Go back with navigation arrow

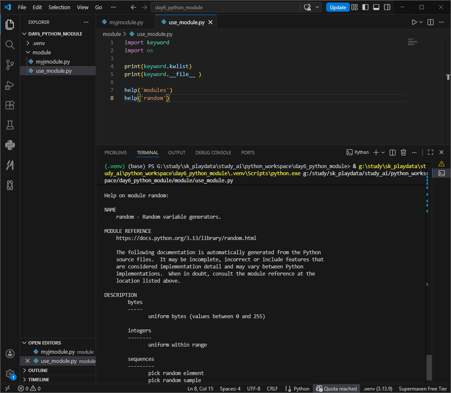tap(134, 7)
